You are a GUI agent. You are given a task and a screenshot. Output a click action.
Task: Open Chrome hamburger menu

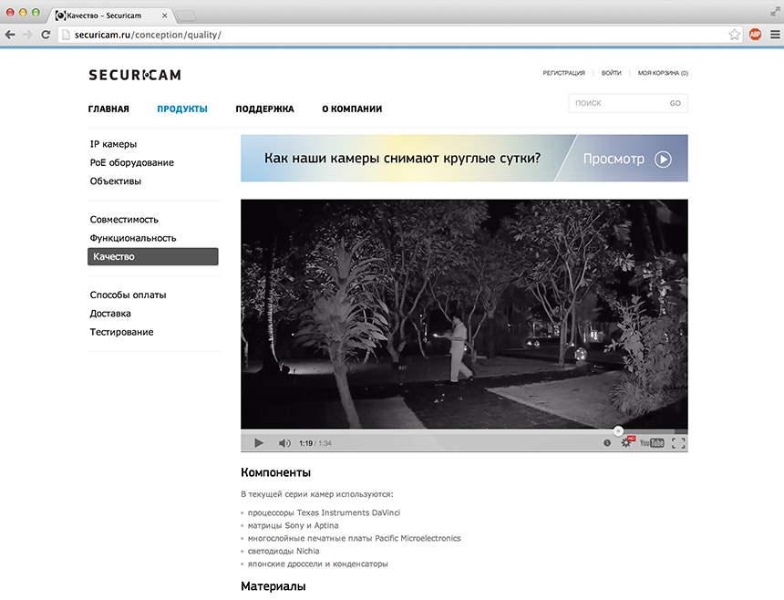pyautogui.click(x=773, y=35)
